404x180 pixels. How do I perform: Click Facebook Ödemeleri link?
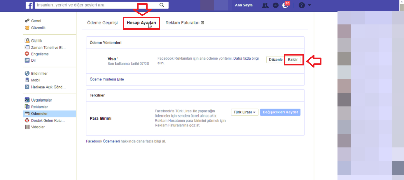point(103,141)
